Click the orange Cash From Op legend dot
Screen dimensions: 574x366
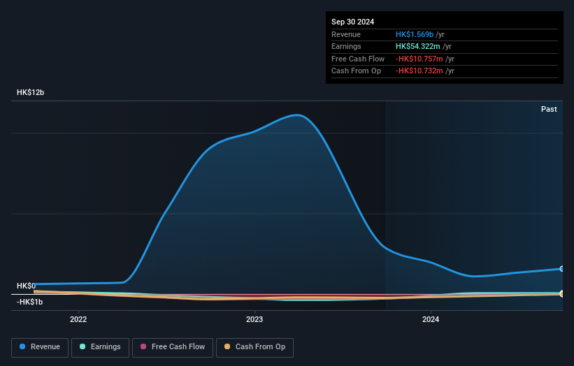click(x=227, y=346)
